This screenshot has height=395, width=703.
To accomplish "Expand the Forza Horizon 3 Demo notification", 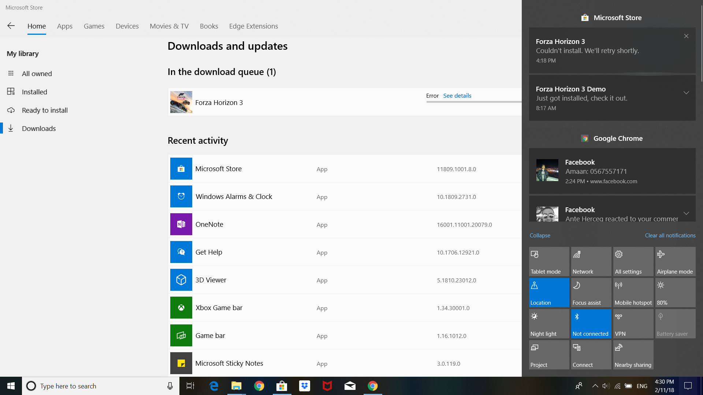I will 686,93.
